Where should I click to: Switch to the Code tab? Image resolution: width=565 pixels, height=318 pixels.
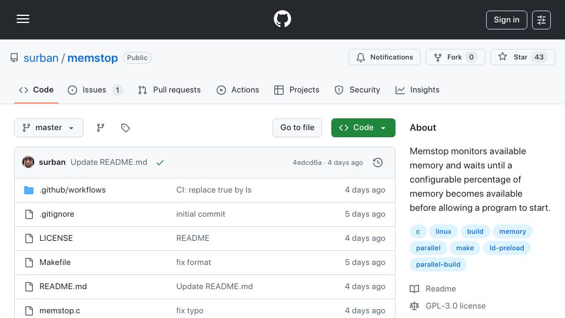point(36,90)
